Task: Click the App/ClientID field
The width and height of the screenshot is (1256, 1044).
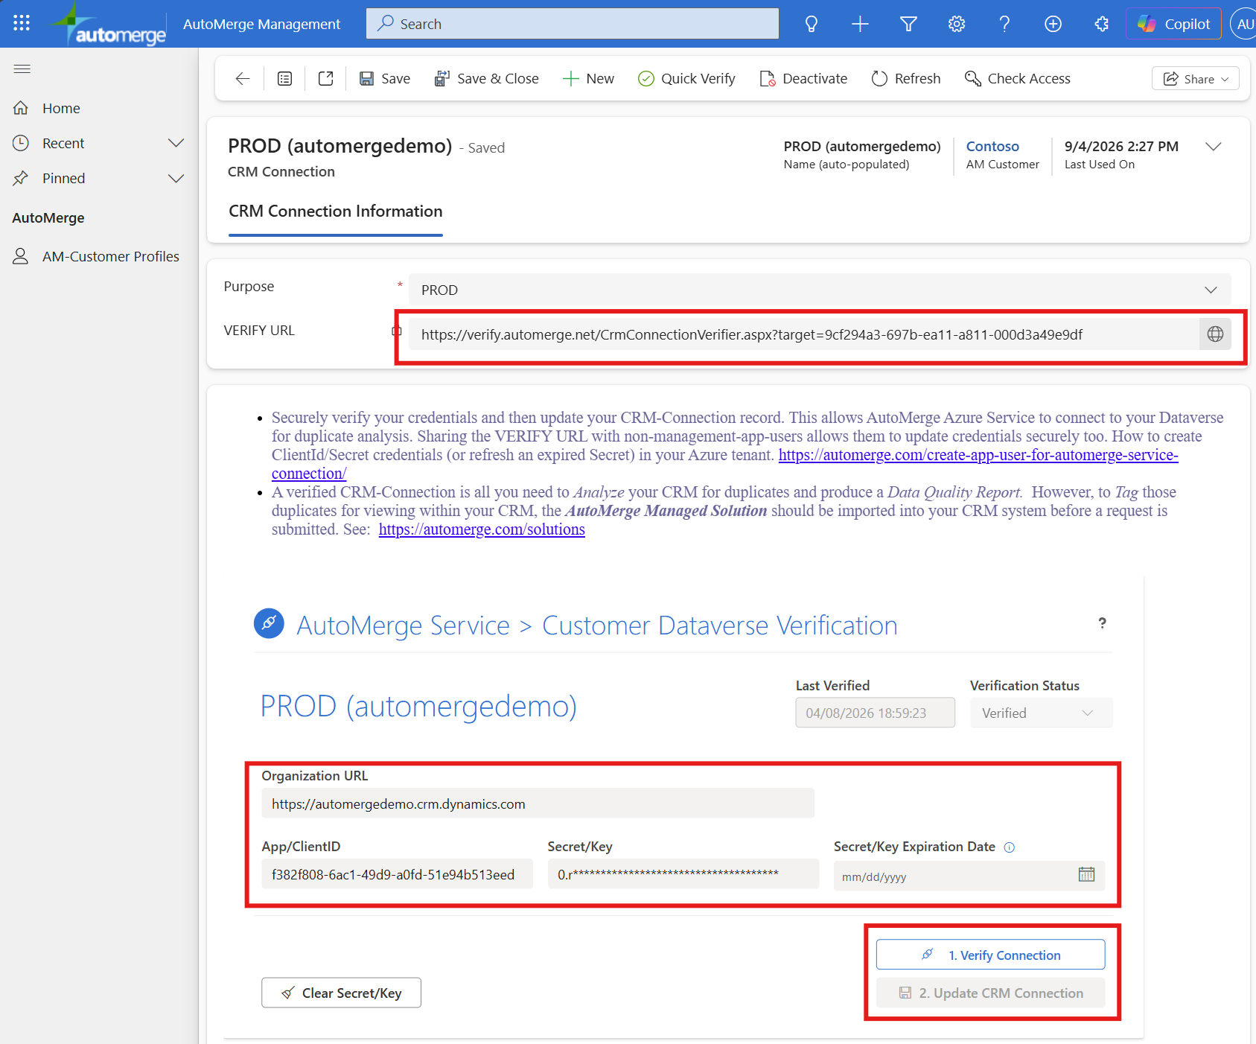Action: click(397, 875)
